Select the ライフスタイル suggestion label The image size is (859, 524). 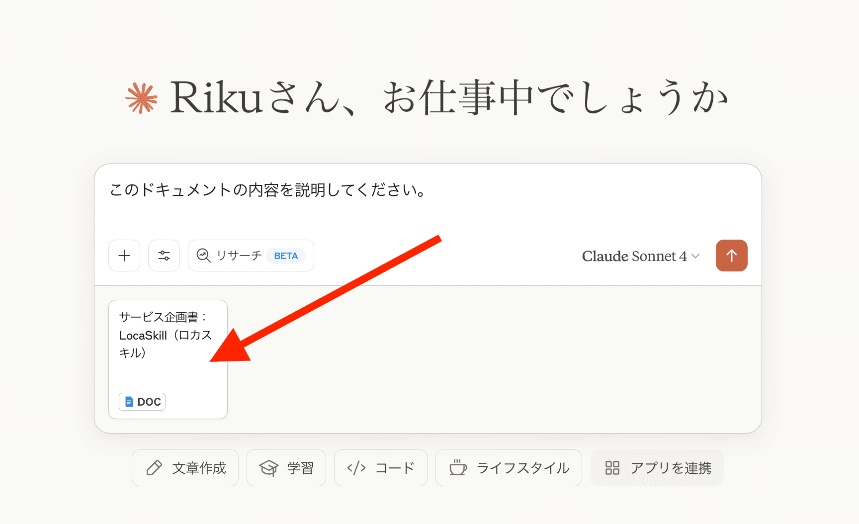(x=523, y=468)
